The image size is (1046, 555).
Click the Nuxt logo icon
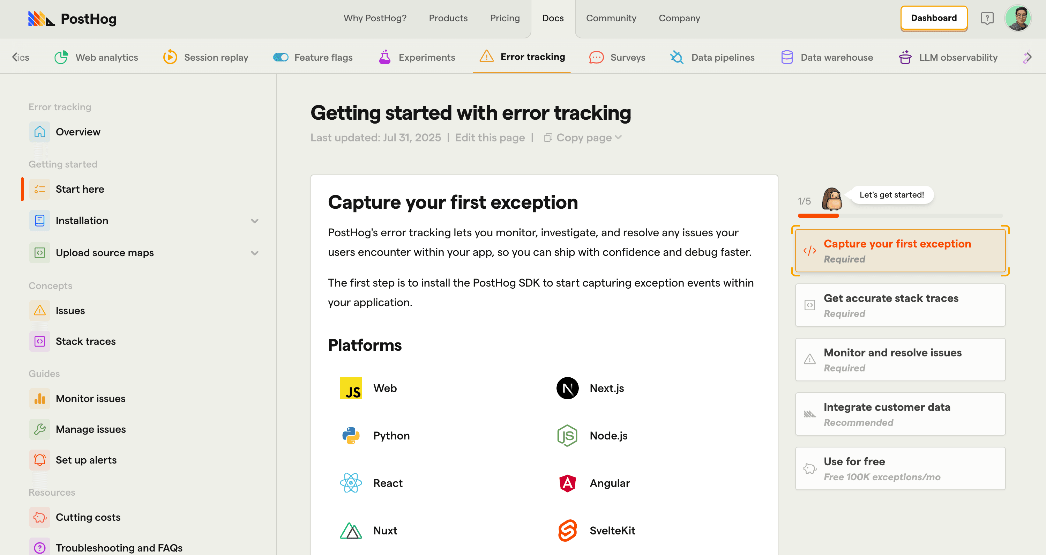(351, 531)
